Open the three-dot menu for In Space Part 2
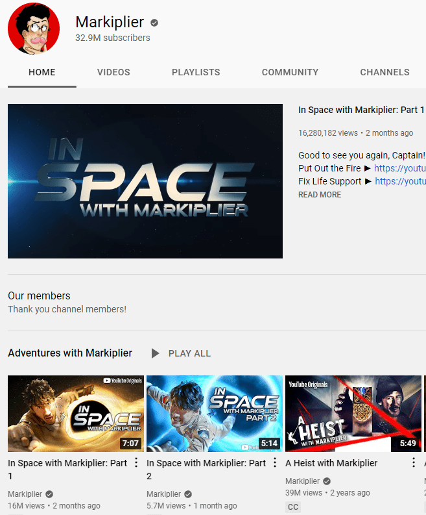 (275, 463)
